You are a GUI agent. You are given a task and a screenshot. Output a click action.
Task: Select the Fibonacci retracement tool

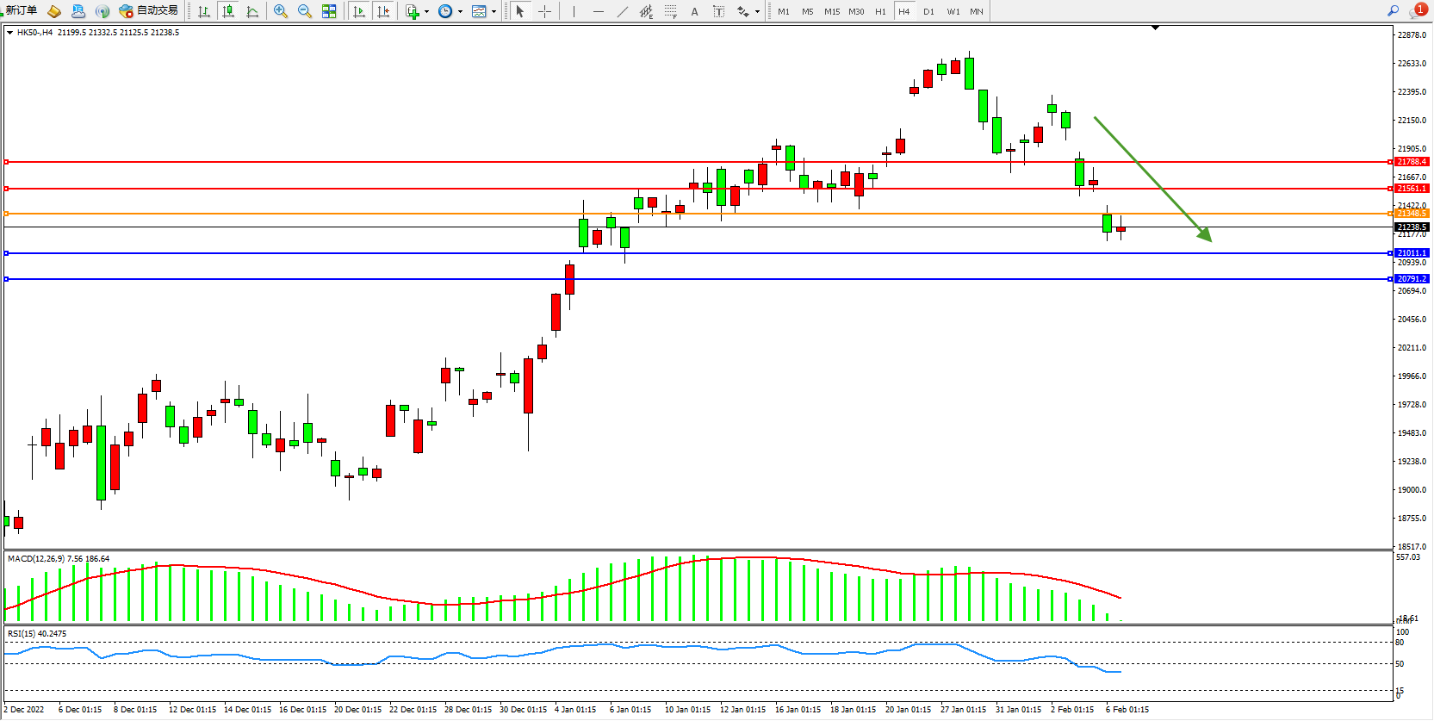click(x=671, y=11)
